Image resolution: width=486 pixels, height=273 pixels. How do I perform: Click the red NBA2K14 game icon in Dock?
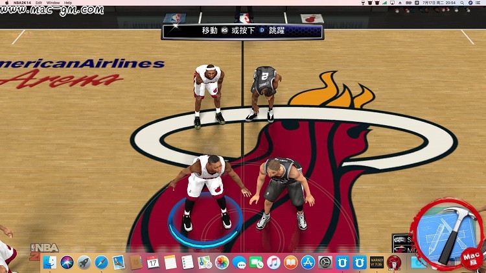[x=394, y=263]
